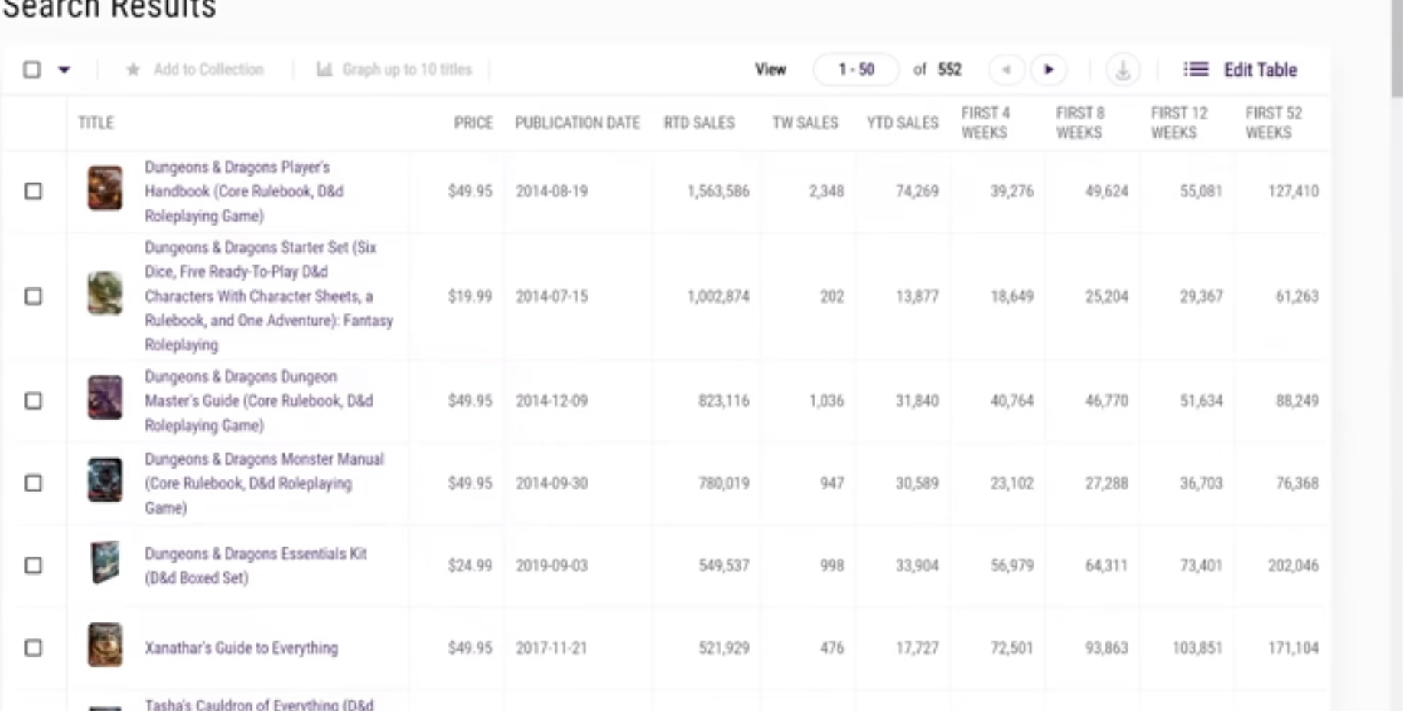Select RTD sales value 1,563,586

pyautogui.click(x=718, y=191)
